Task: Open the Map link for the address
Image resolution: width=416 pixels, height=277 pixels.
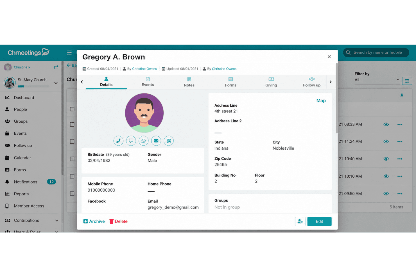Action: (x=321, y=101)
